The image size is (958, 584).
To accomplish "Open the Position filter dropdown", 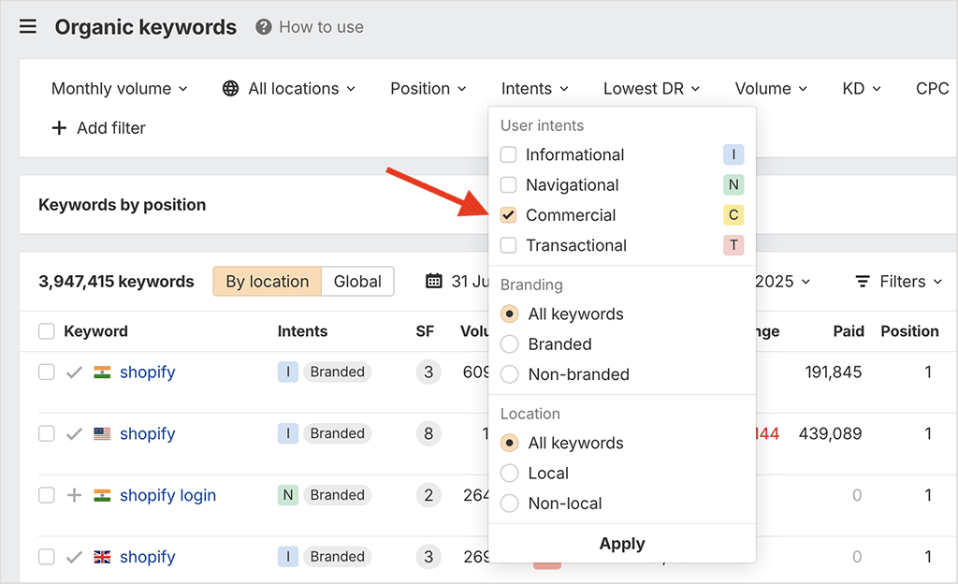I will [x=428, y=89].
